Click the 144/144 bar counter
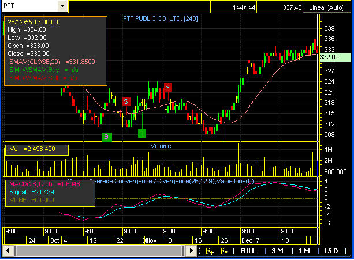Viewport: 354px width, 260px height. [x=244, y=7]
